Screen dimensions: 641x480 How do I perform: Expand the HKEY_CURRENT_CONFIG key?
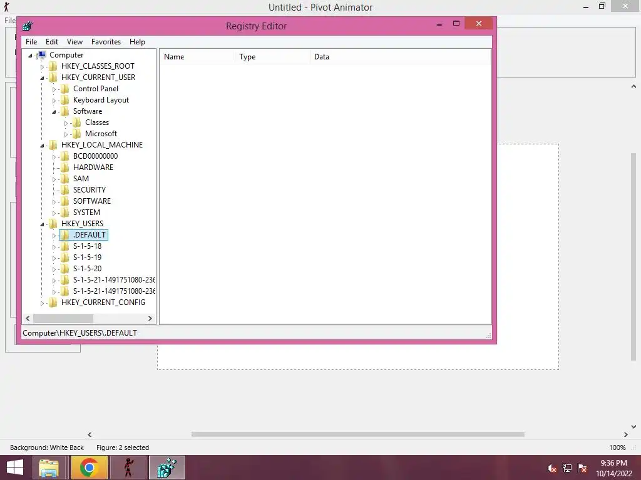coord(42,303)
